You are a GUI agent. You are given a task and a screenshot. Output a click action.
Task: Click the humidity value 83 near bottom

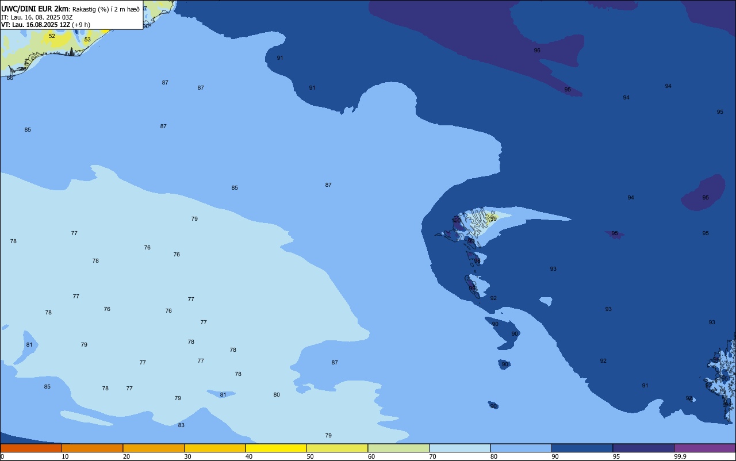pyautogui.click(x=181, y=425)
